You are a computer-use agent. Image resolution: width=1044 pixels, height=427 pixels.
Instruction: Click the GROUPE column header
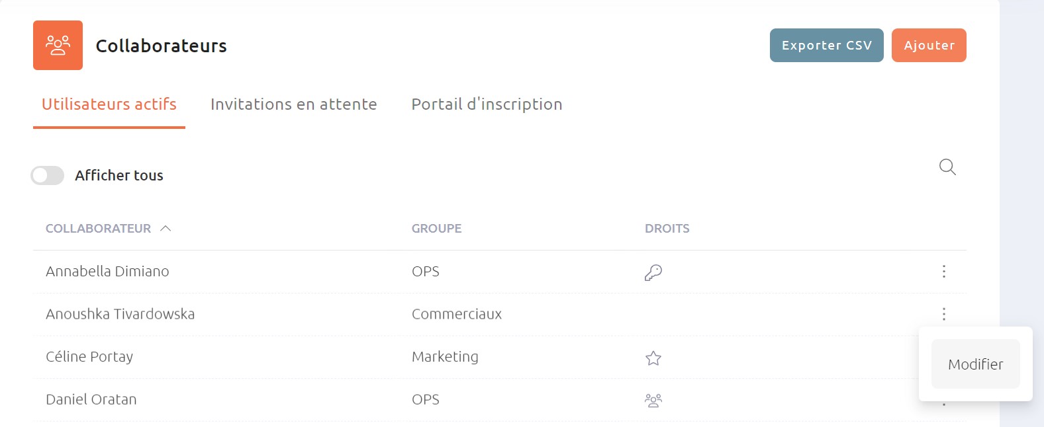click(436, 228)
